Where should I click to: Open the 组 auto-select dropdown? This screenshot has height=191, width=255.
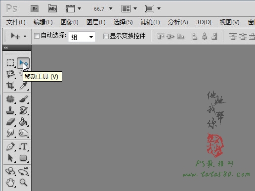(82, 37)
